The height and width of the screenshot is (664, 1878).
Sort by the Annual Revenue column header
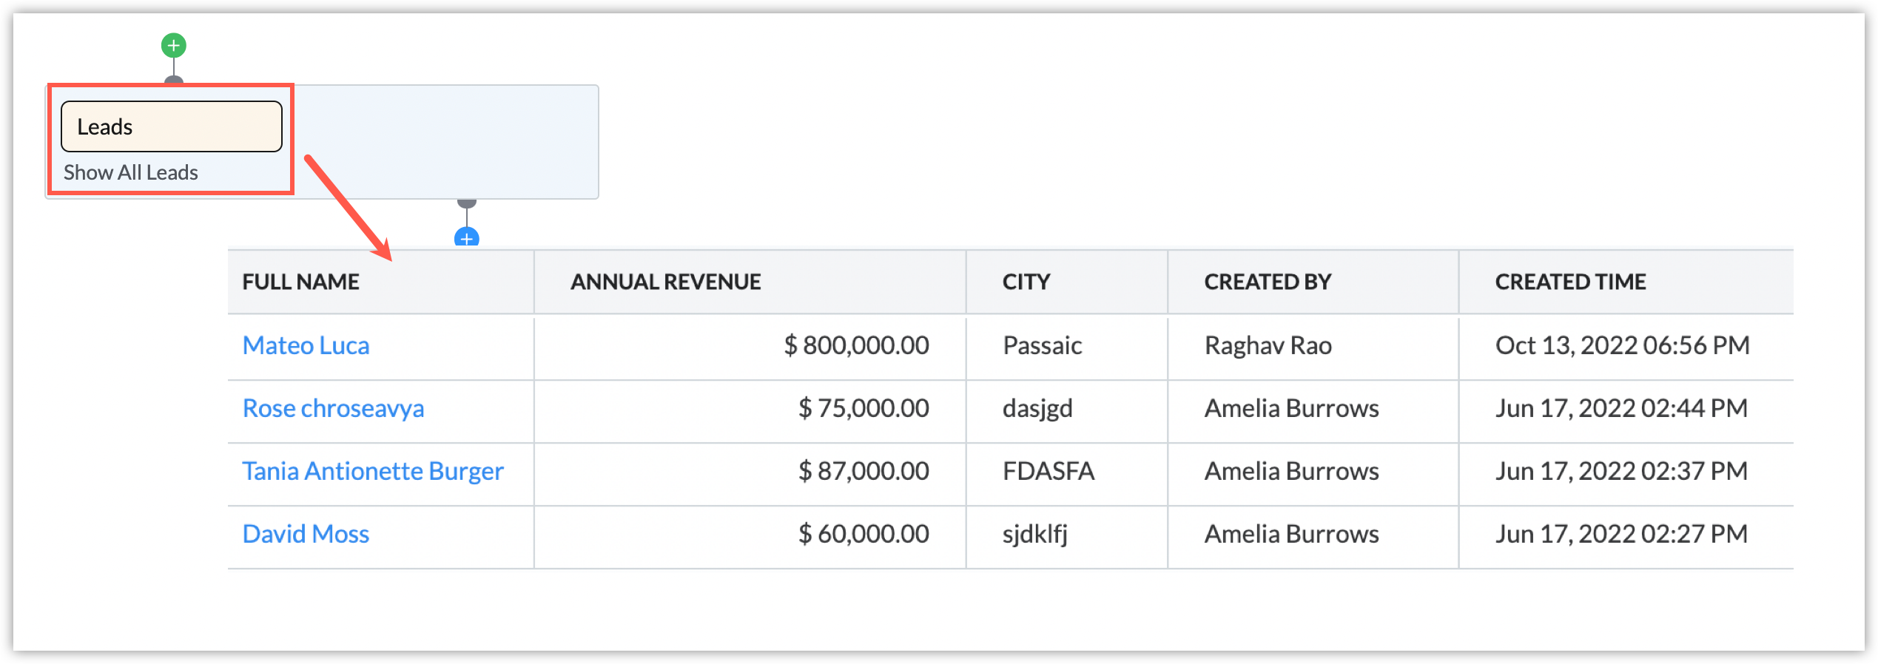click(x=665, y=282)
